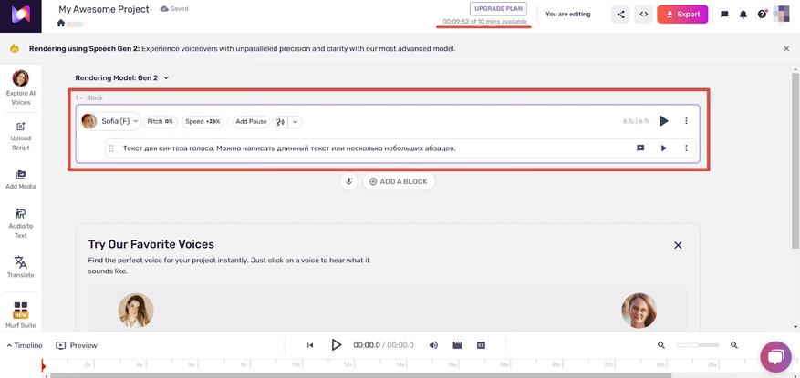The image size is (800, 378).
Task: Open the notifications bell
Action: point(743,15)
